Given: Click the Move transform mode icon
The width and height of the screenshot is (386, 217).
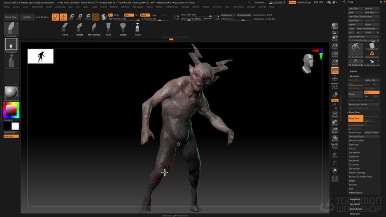Looking at the screenshot, I should pos(71,17).
